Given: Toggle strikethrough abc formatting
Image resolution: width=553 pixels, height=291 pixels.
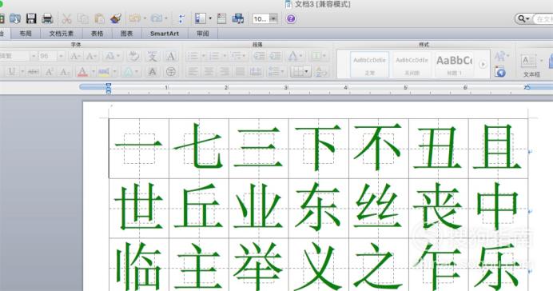Looking at the screenshot, I should tap(34, 72).
